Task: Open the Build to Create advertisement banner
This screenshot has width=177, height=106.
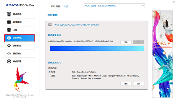Action: coord(163,54)
